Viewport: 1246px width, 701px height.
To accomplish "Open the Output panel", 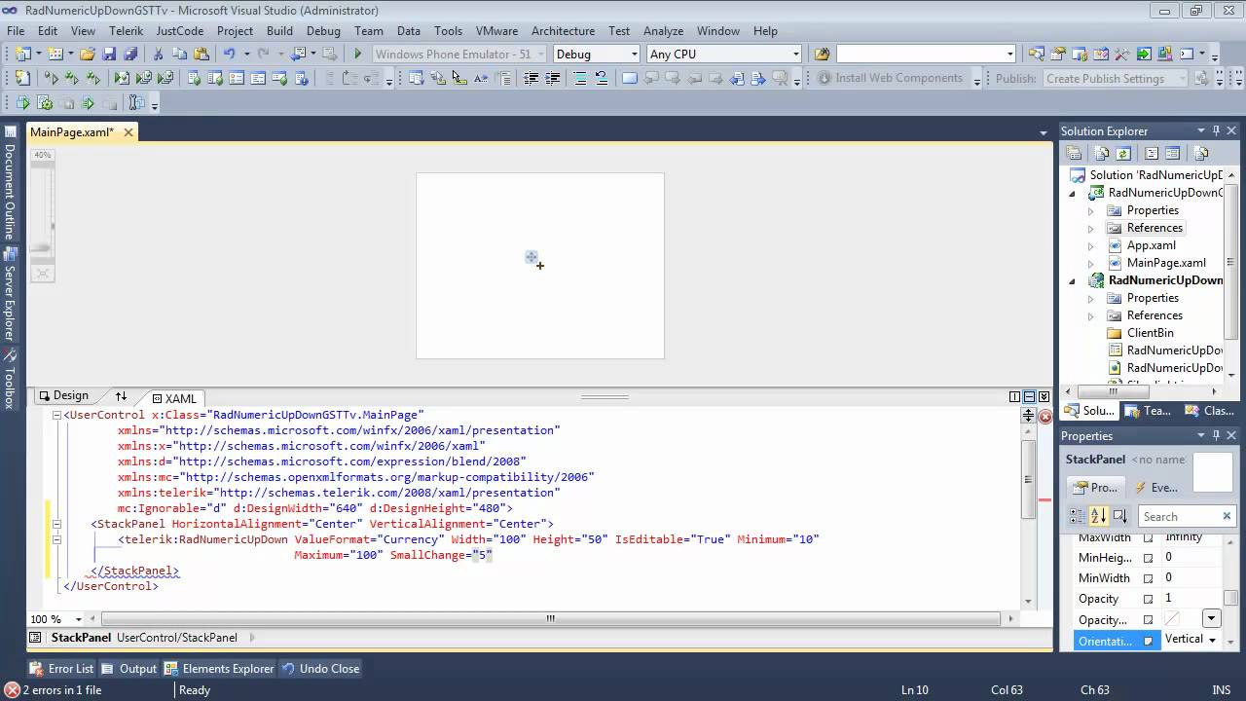I will coord(128,669).
